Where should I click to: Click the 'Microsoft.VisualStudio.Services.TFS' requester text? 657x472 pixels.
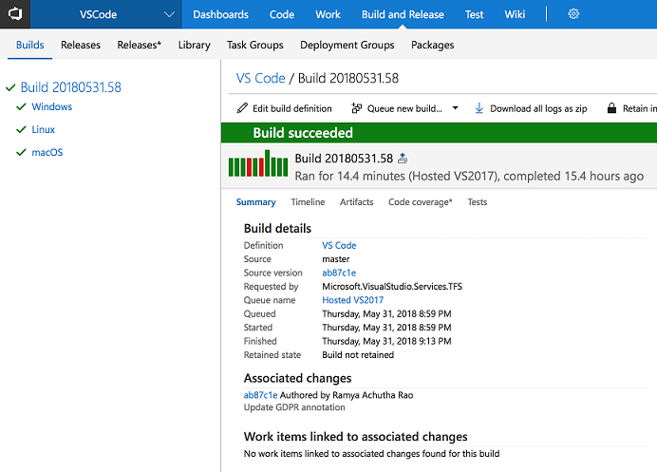point(392,287)
